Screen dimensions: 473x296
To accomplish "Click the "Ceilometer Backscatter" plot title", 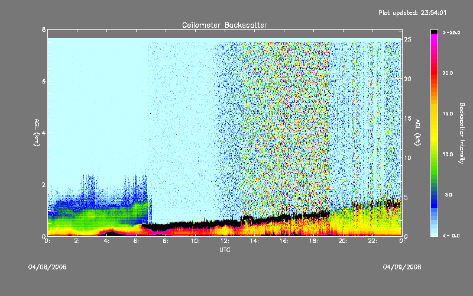I will coord(225,25).
